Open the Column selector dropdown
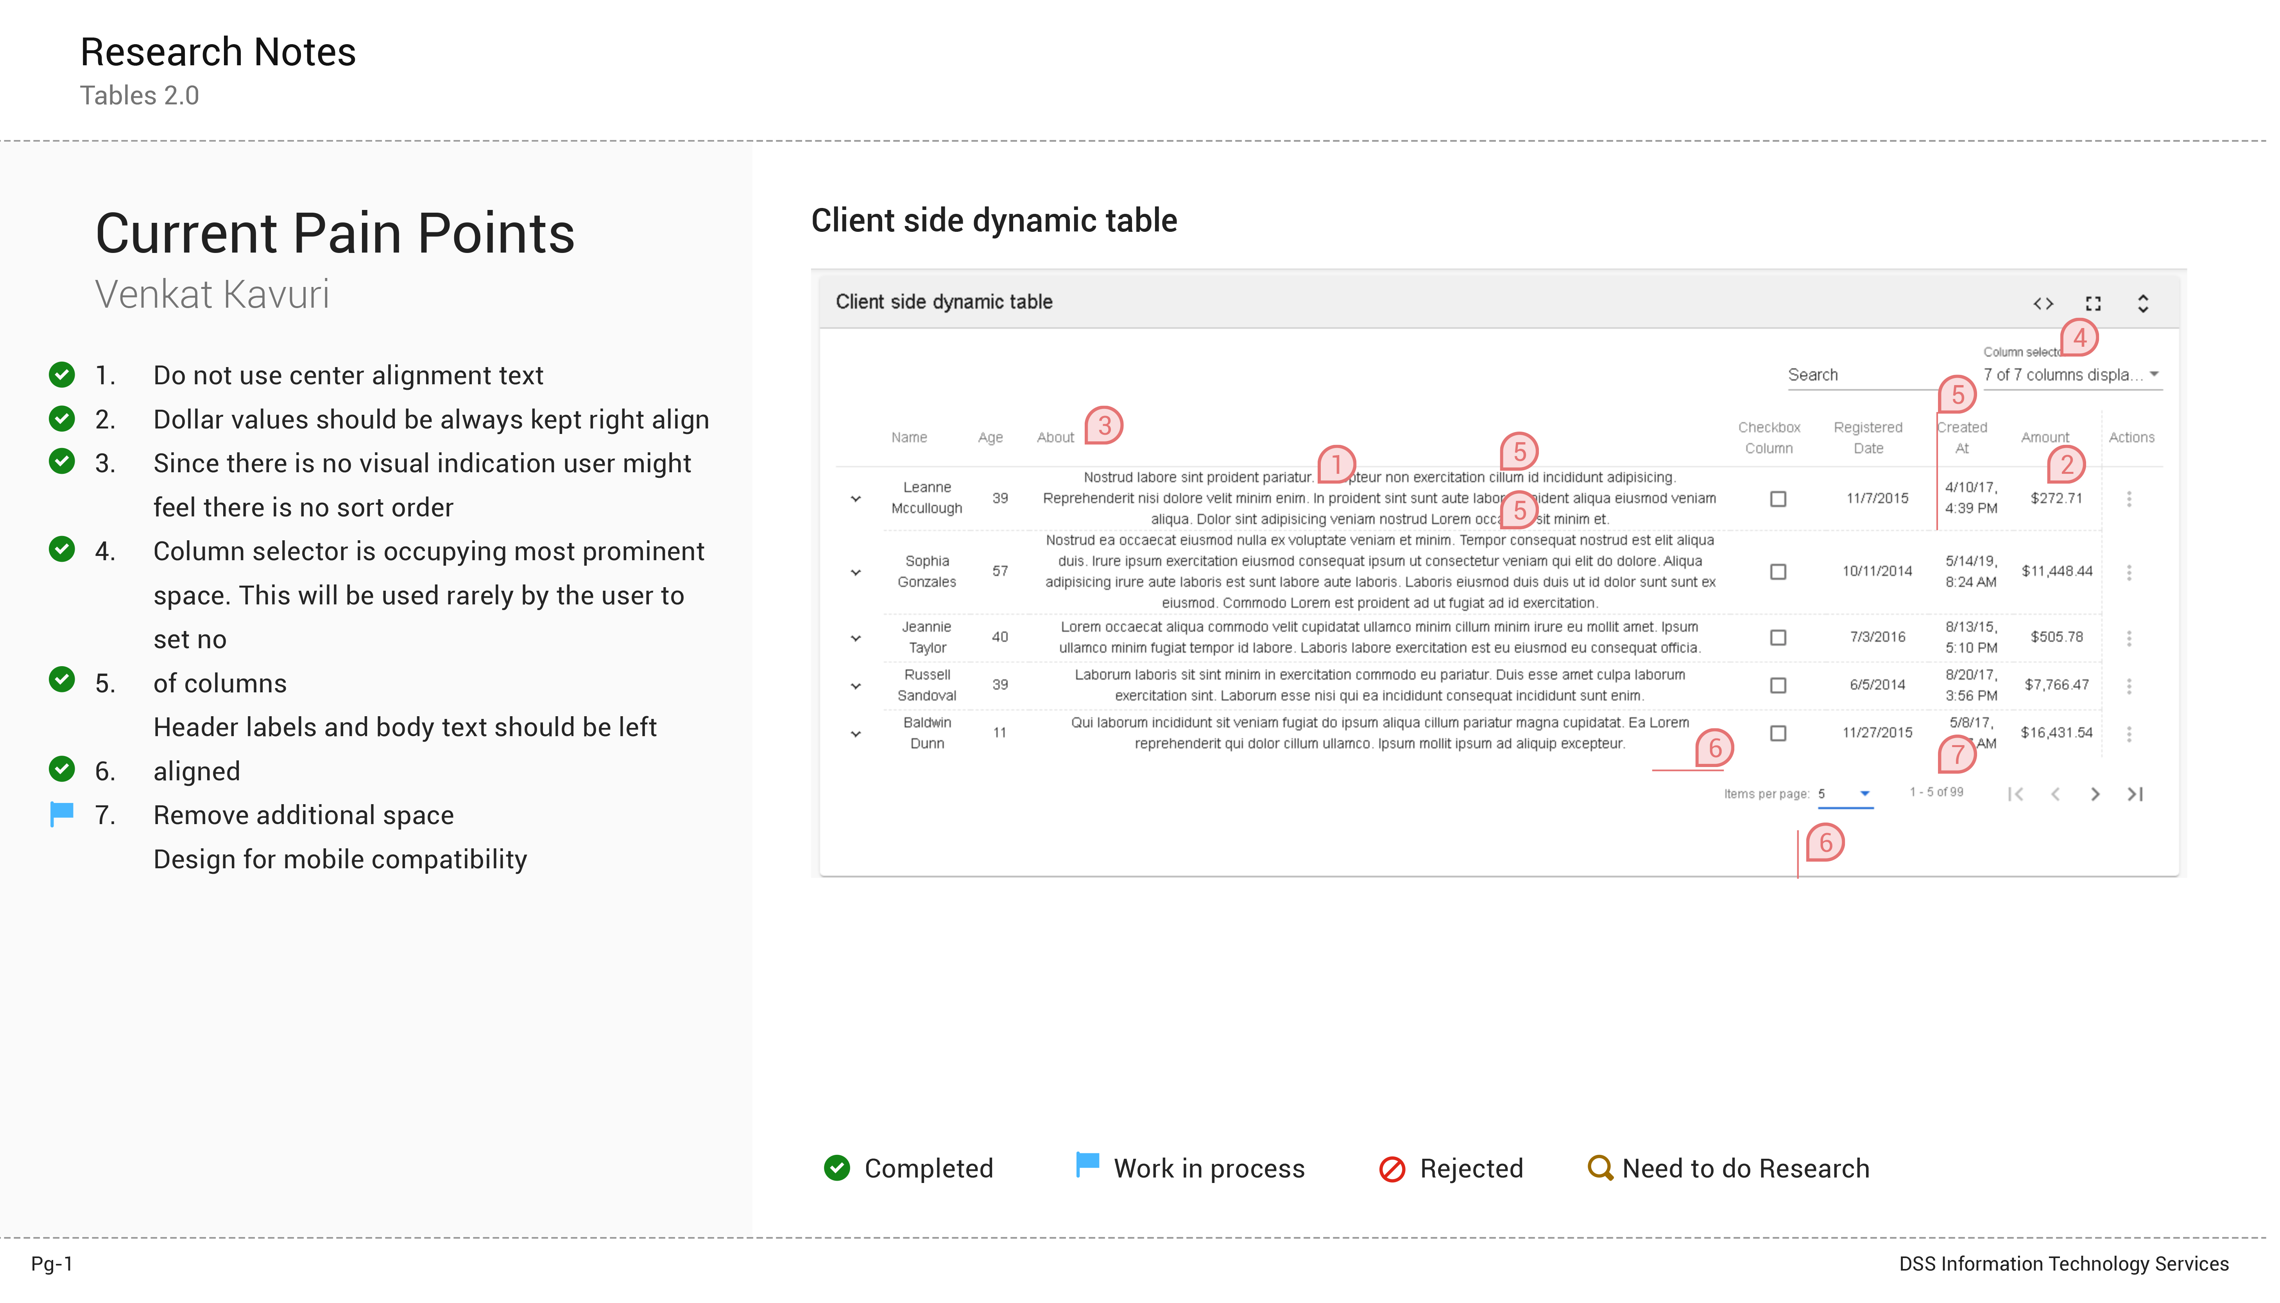The width and height of the screenshot is (2280, 1303). pos(2072,375)
